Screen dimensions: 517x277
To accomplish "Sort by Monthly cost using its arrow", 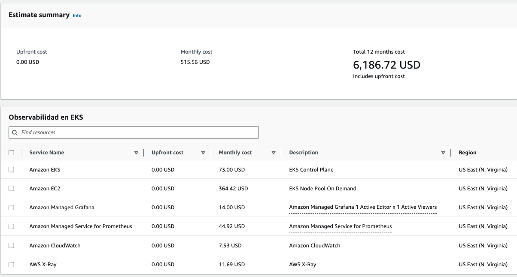I will coord(274,153).
